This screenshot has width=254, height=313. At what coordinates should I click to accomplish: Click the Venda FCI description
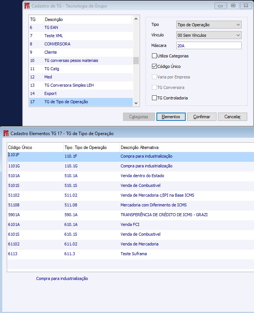pos(130,224)
